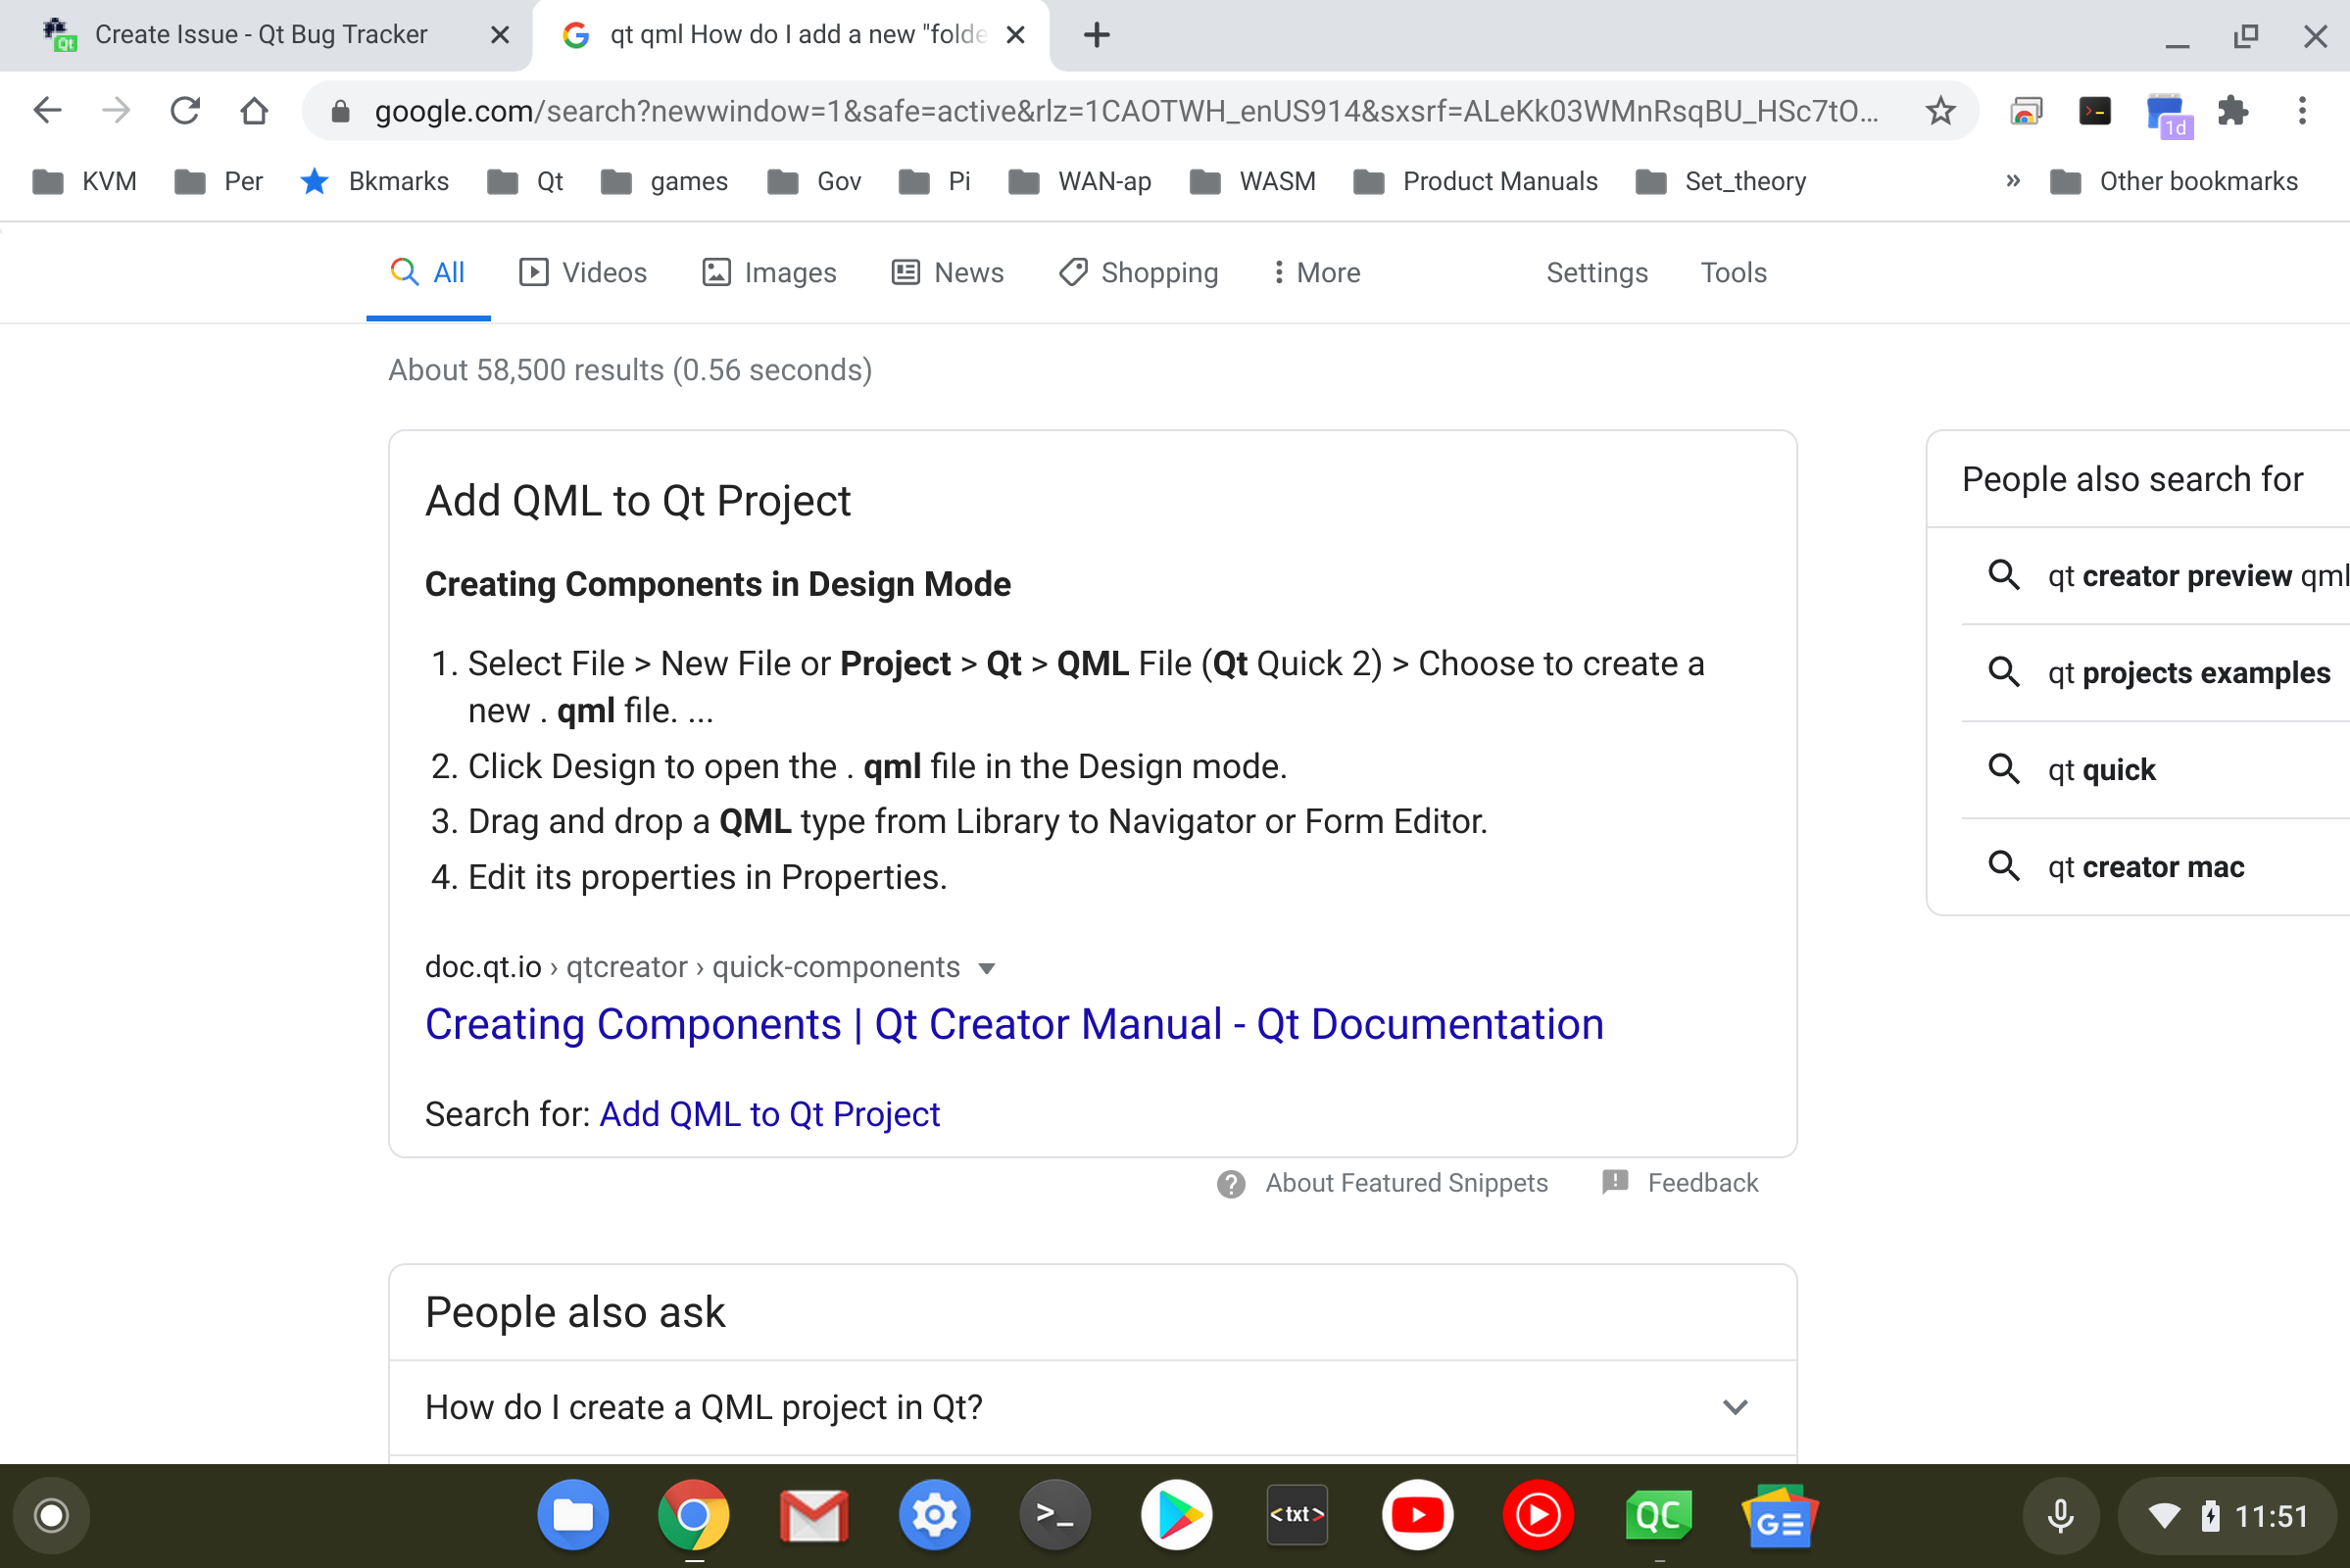The height and width of the screenshot is (1568, 2350).
Task: Close the Create Issue Qt Bug Tracker tab
Action: pyautogui.click(x=500, y=35)
